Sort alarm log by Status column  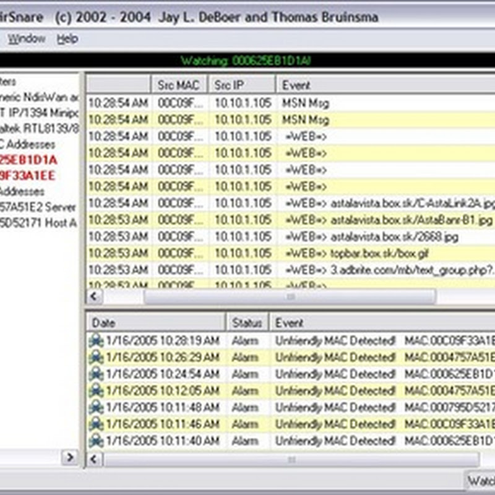247,323
